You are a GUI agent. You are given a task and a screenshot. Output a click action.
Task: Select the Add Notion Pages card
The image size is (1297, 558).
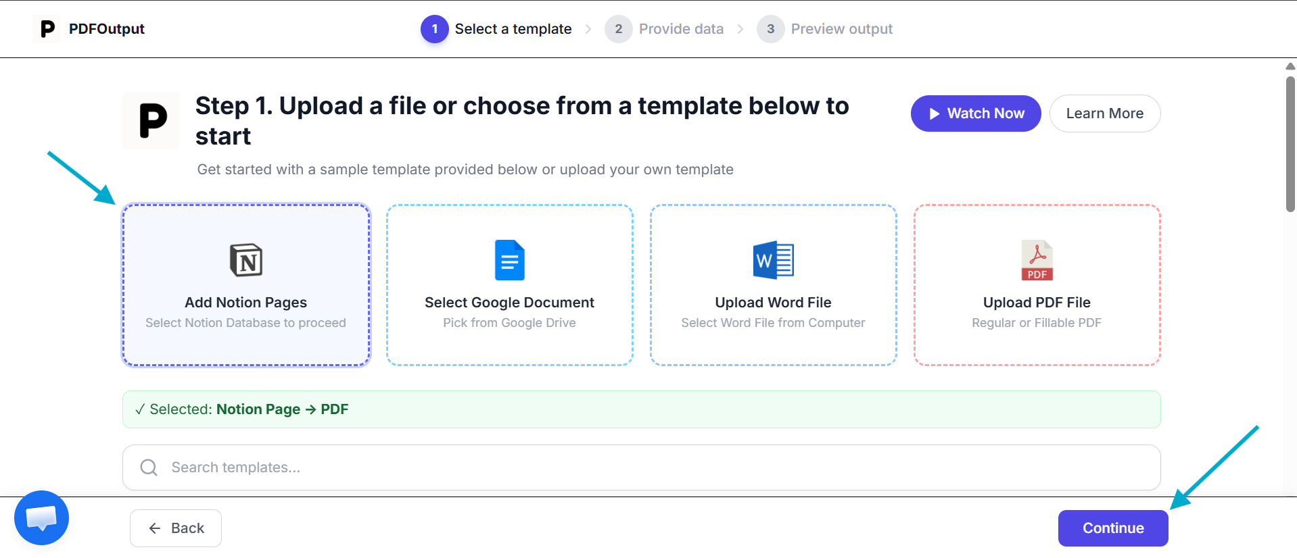pyautogui.click(x=246, y=285)
